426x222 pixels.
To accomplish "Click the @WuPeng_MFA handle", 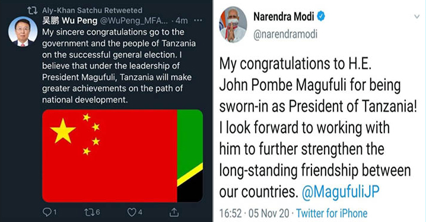I will [134, 21].
